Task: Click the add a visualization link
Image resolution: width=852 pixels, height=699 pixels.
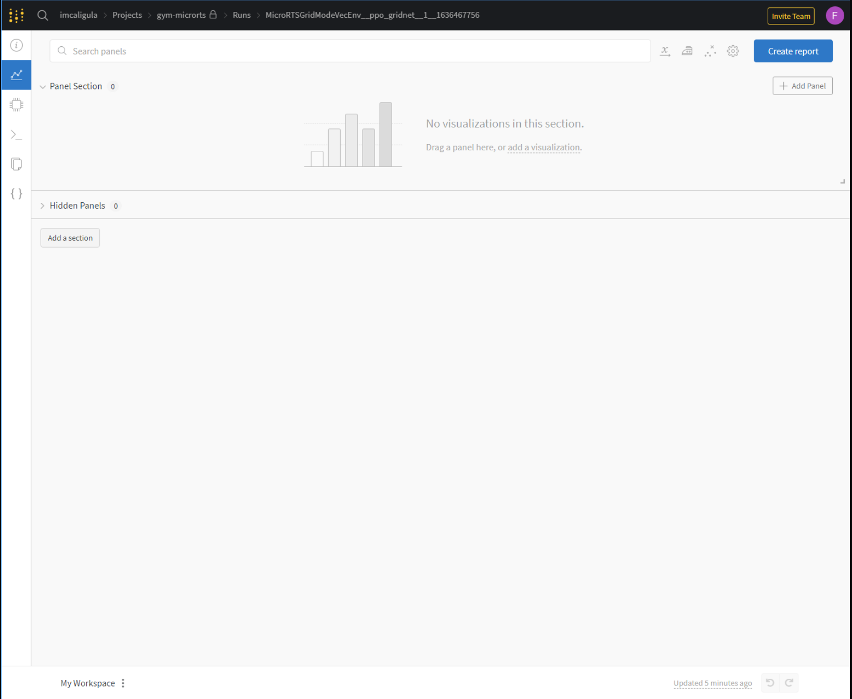Action: click(x=543, y=147)
